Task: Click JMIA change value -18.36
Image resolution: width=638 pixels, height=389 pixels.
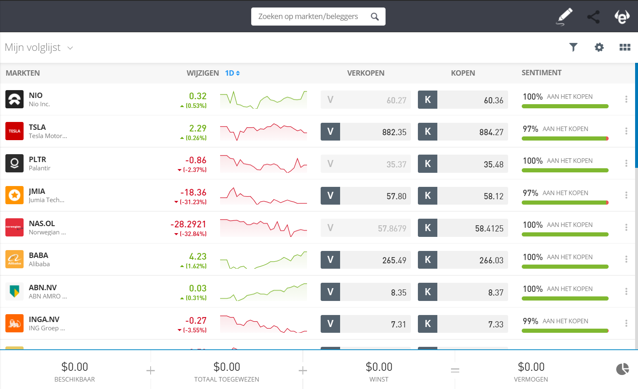Action: tap(193, 192)
